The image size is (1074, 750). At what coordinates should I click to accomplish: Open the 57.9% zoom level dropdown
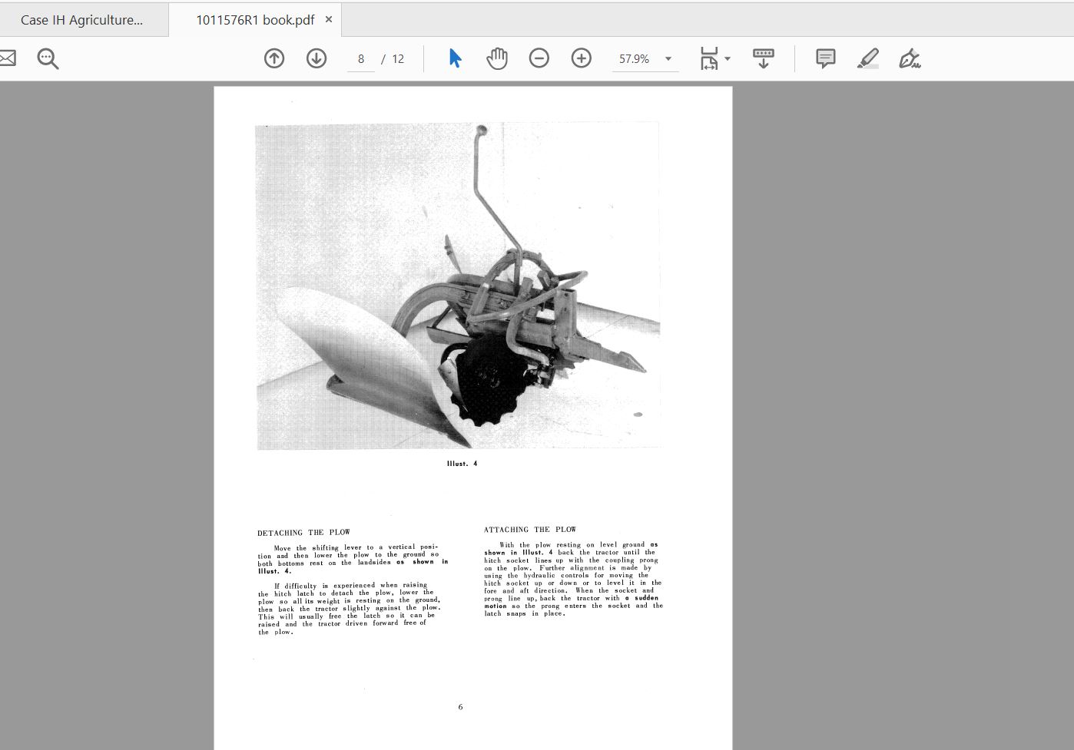(668, 59)
